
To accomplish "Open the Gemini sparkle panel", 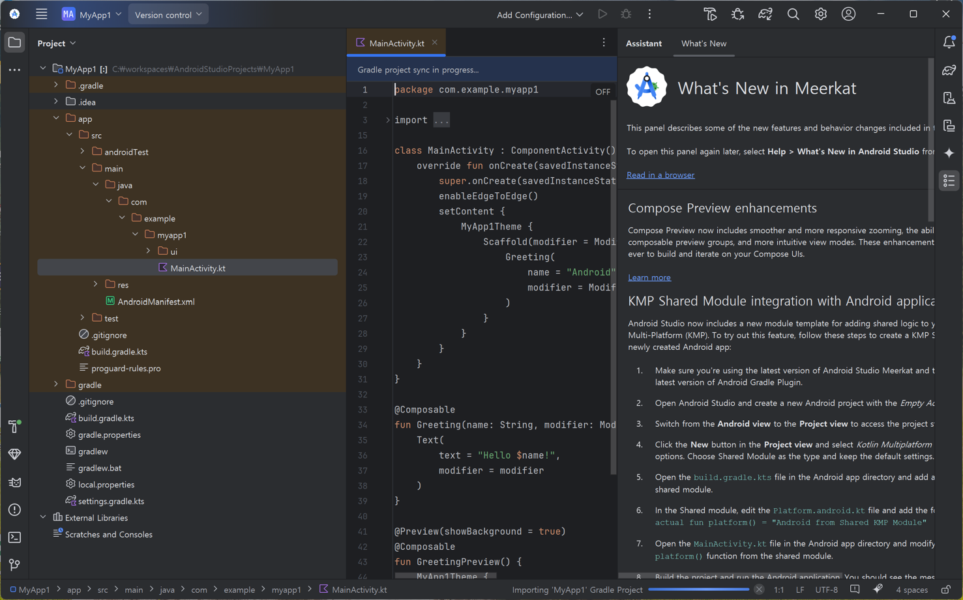I will click(x=949, y=152).
